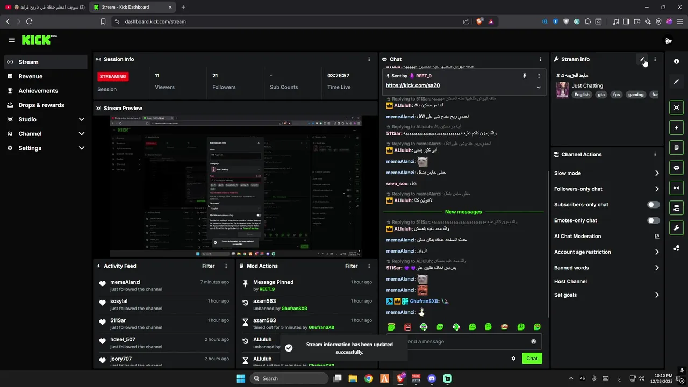
Task: Open Activity Feed three-dot menu
Action: 226,266
